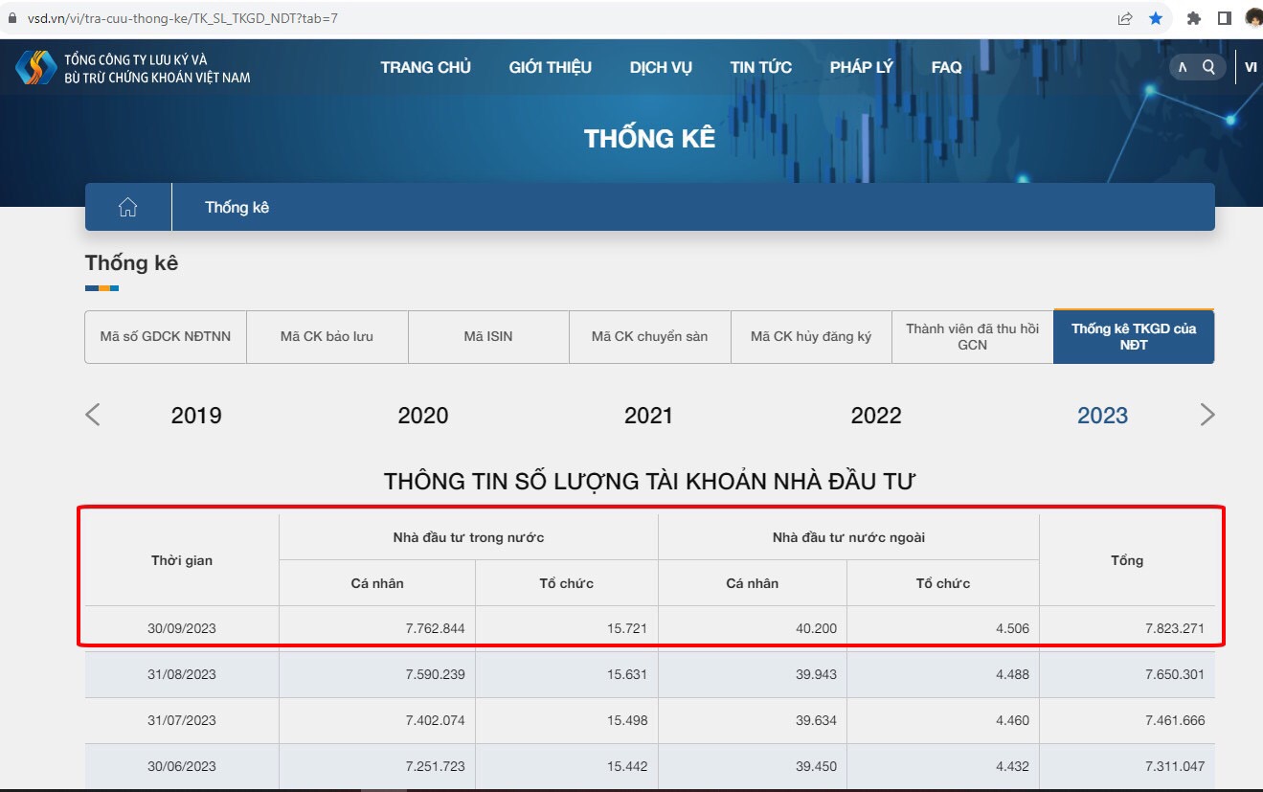Switch to the Mã ISIN tab

tap(488, 337)
